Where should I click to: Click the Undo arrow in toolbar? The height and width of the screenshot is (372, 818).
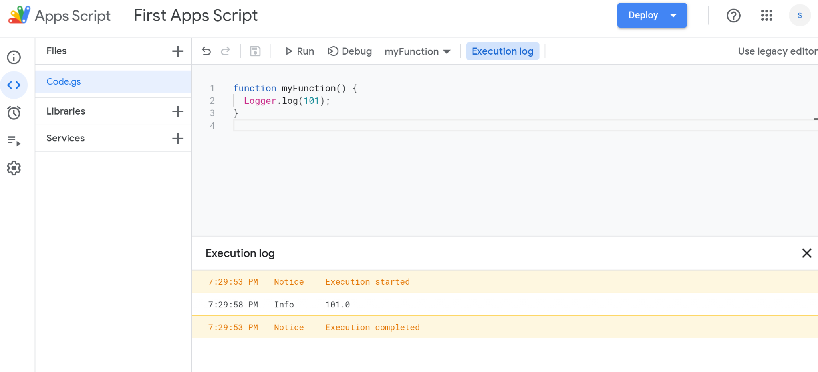(206, 51)
